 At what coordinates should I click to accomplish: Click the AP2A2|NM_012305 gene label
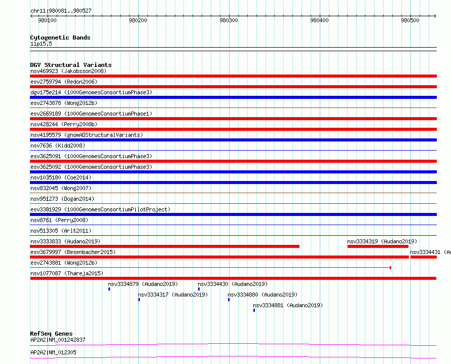click(x=54, y=352)
